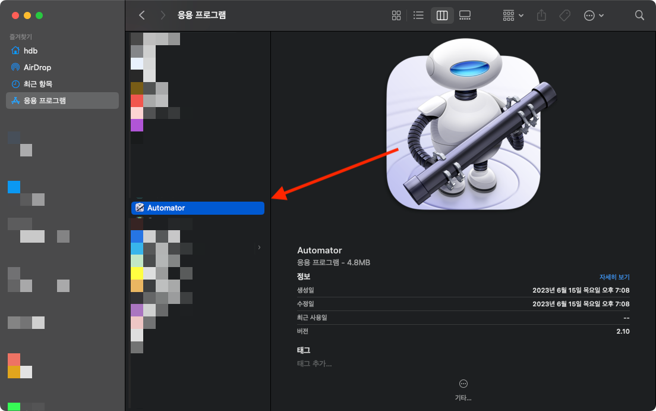Open the hdb home folder
Screen dimensions: 656x411
point(63,51)
